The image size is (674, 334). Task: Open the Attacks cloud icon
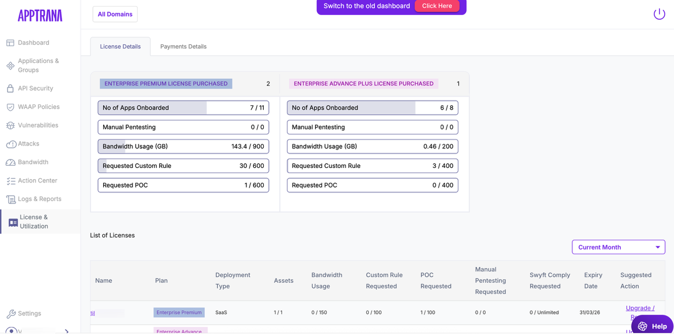[x=10, y=144]
